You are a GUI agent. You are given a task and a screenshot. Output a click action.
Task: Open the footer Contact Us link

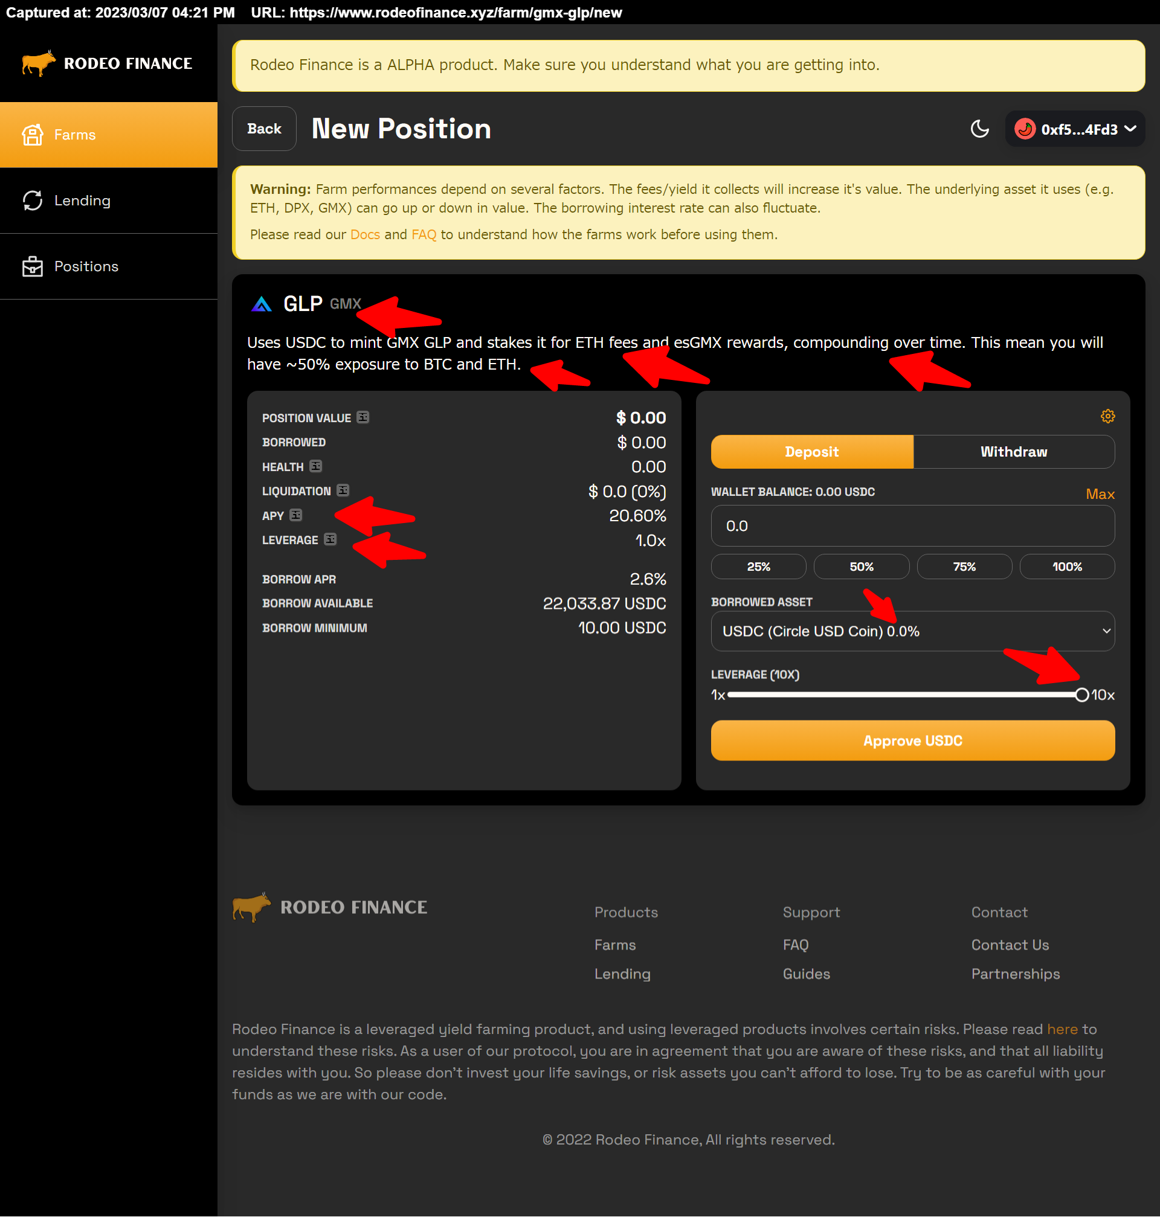pyautogui.click(x=1010, y=945)
